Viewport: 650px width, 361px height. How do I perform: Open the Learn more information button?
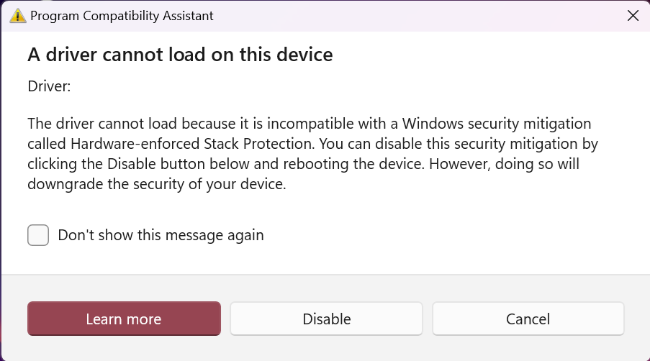click(x=124, y=319)
